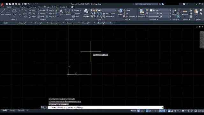Expand the Draw panel
Screen dimensions: 204x115
click(x=14, y=19)
